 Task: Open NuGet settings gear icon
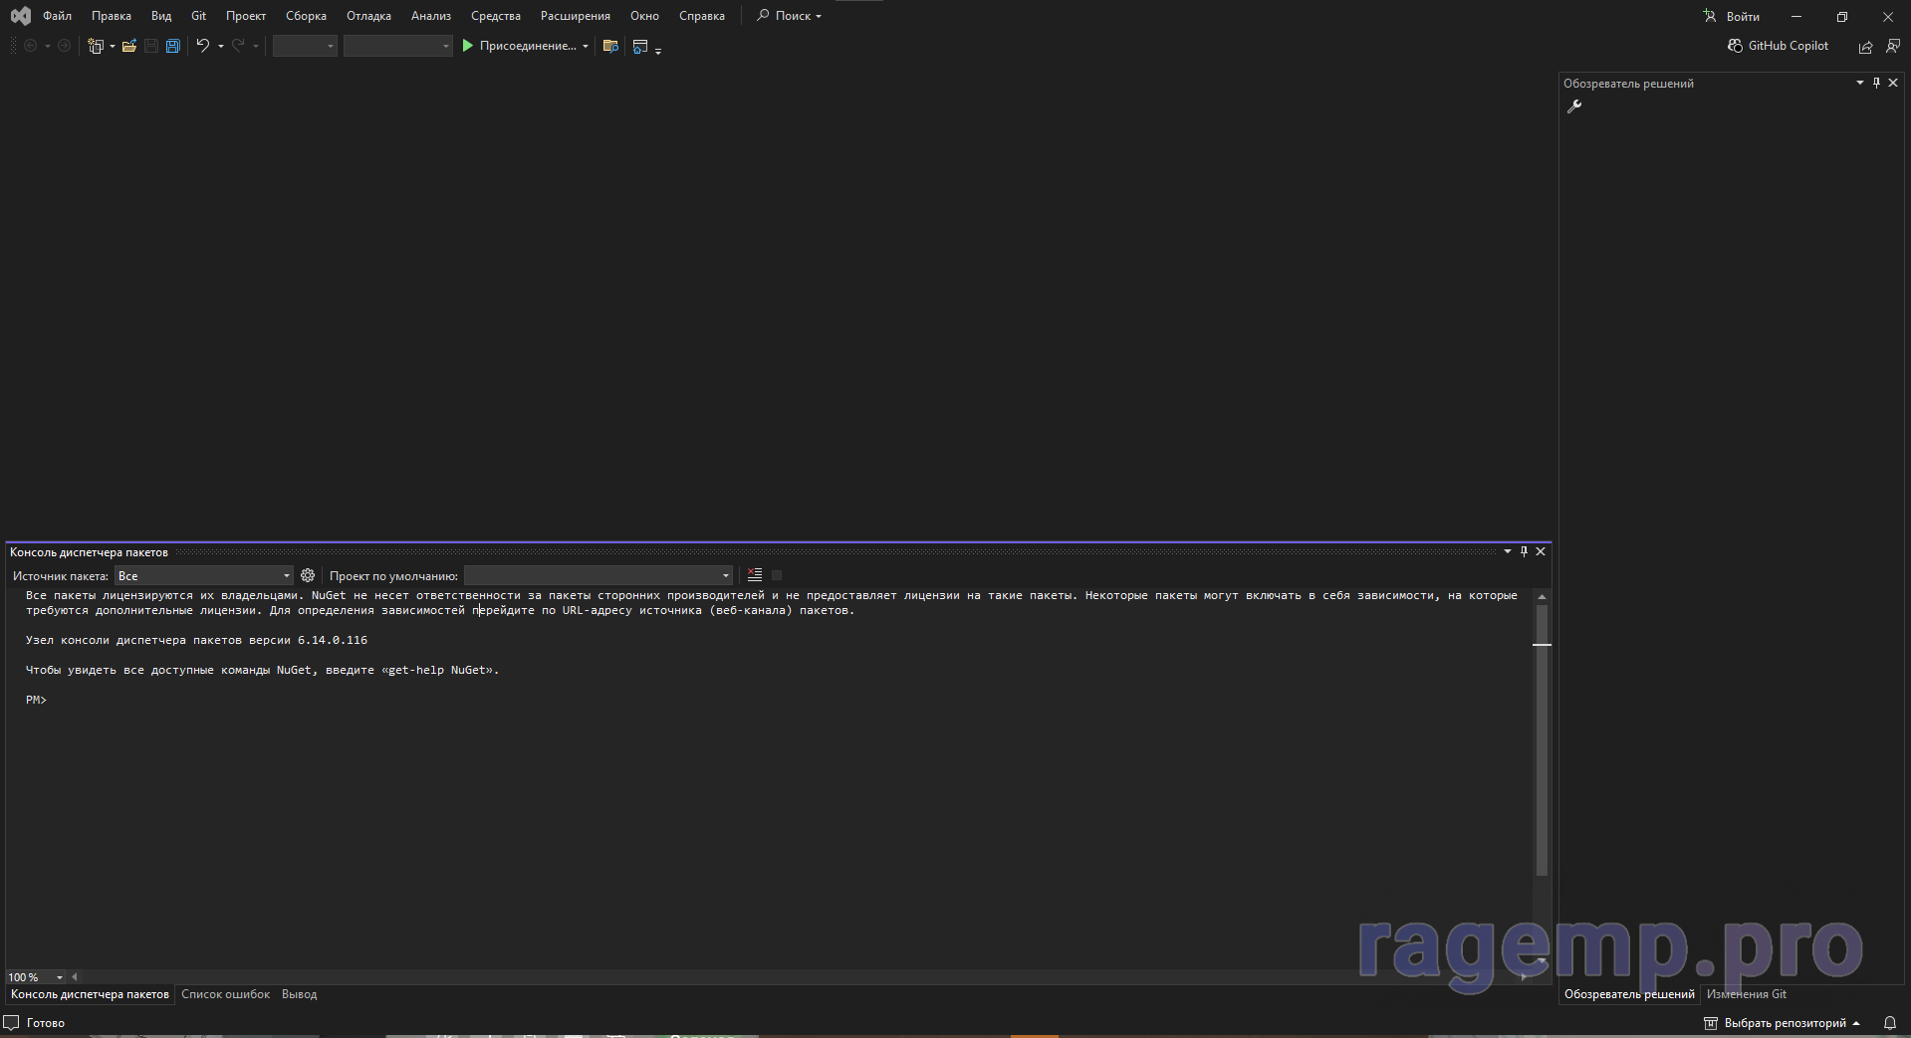coord(308,575)
